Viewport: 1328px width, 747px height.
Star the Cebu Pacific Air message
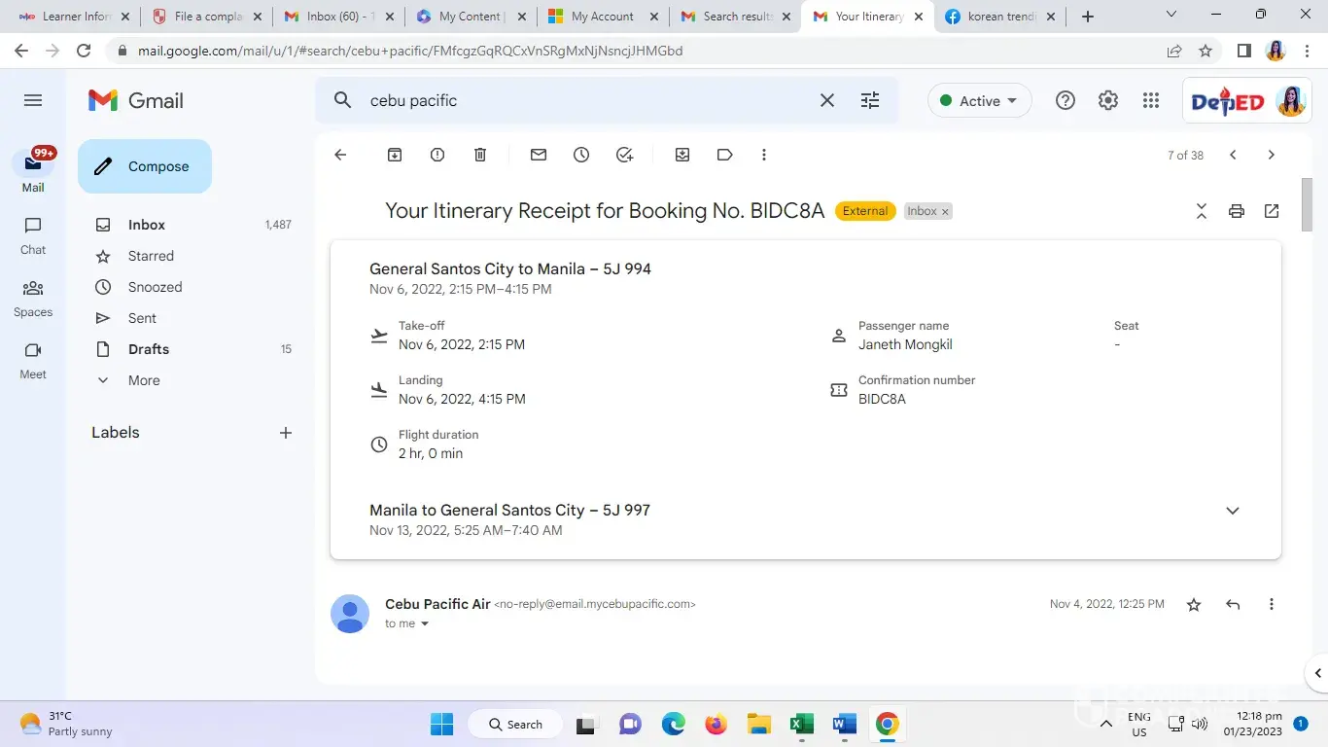pyautogui.click(x=1194, y=605)
